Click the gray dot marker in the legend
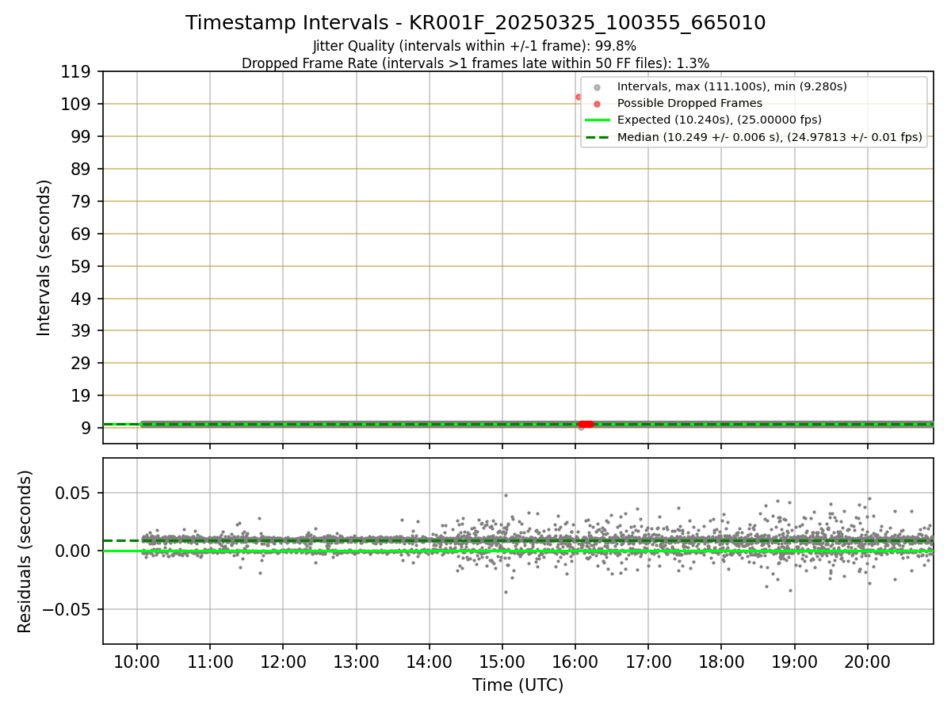951x713 pixels. tap(598, 87)
